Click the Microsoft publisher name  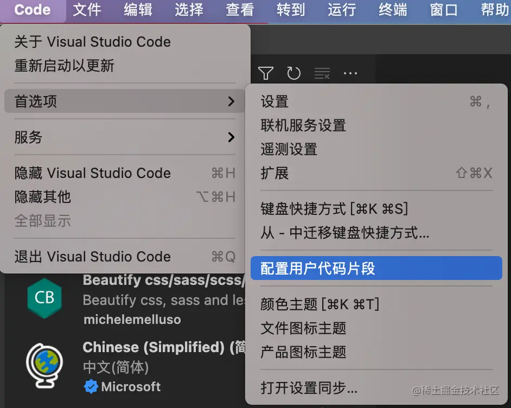pyautogui.click(x=131, y=387)
